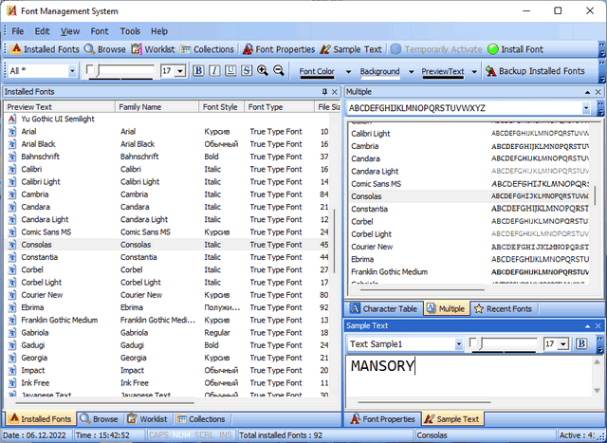This screenshot has width=607, height=443.
Task: Click Backup Installed Fonts icon
Action: (491, 71)
